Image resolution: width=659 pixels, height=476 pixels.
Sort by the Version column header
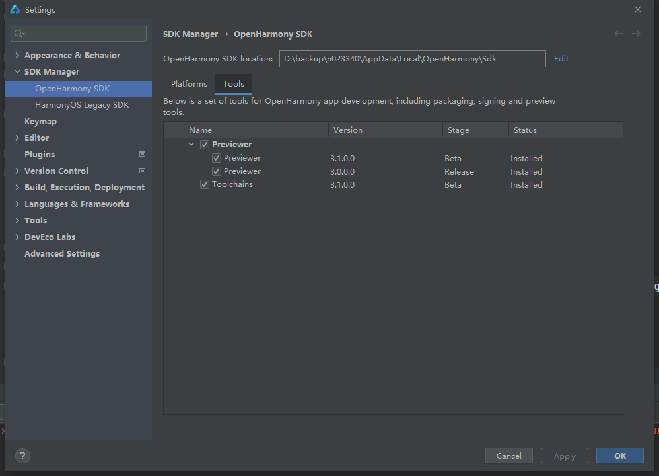coord(386,130)
